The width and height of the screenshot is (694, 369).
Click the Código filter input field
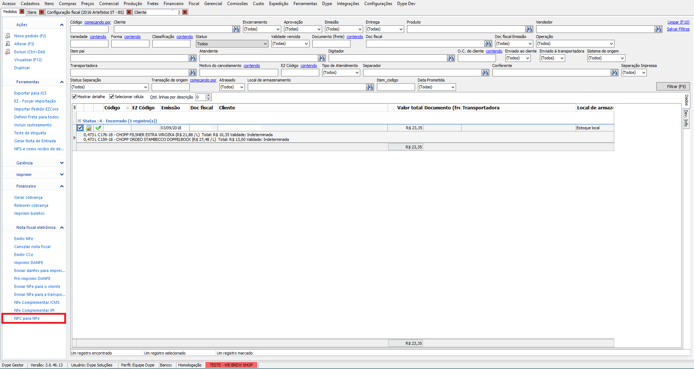click(89, 29)
